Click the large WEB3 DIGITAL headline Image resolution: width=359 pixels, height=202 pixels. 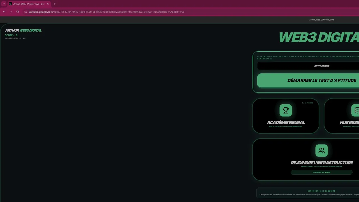click(x=319, y=37)
